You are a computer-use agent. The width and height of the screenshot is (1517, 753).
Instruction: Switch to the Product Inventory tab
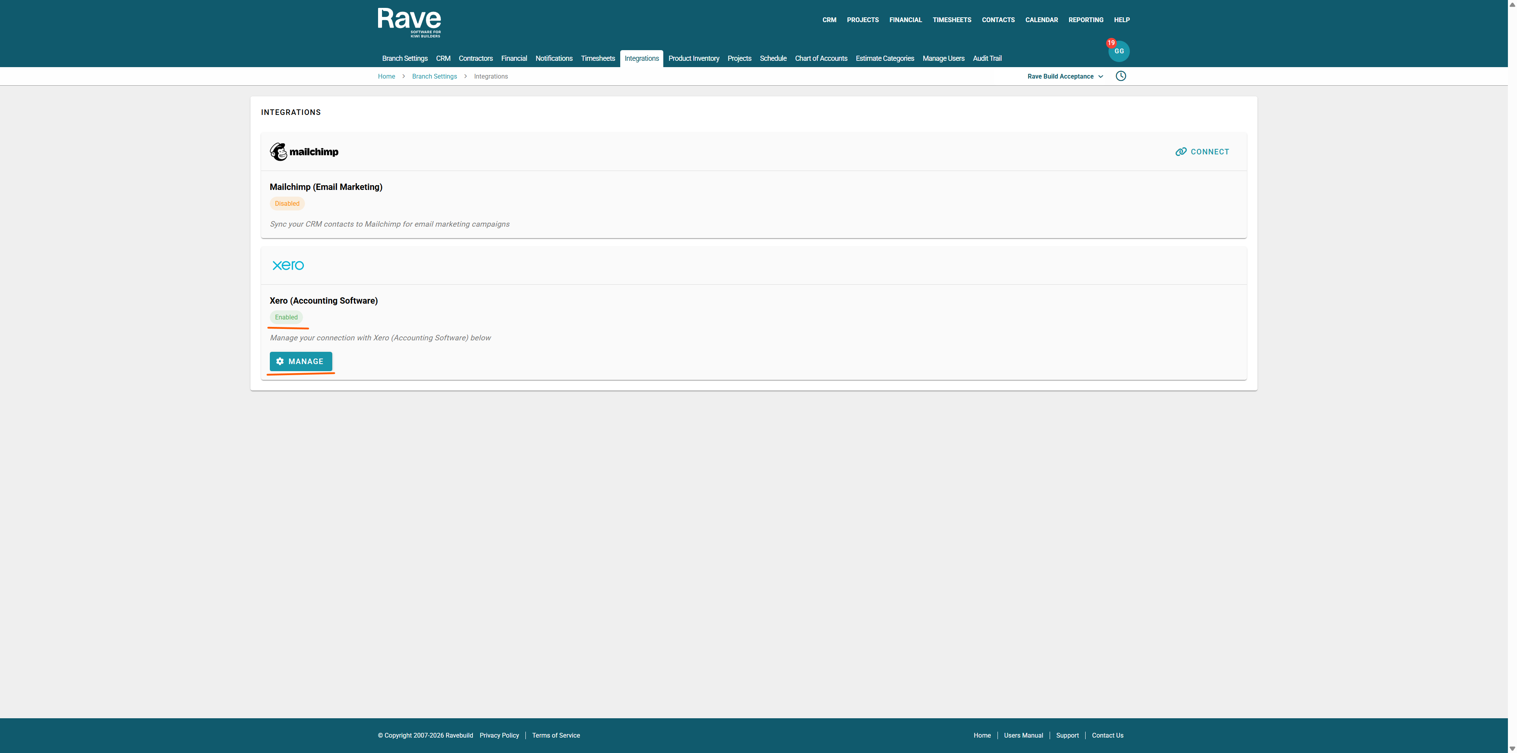(x=693, y=58)
